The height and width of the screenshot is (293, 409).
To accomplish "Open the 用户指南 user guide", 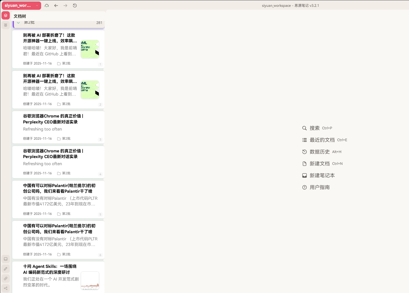I will pos(316,187).
